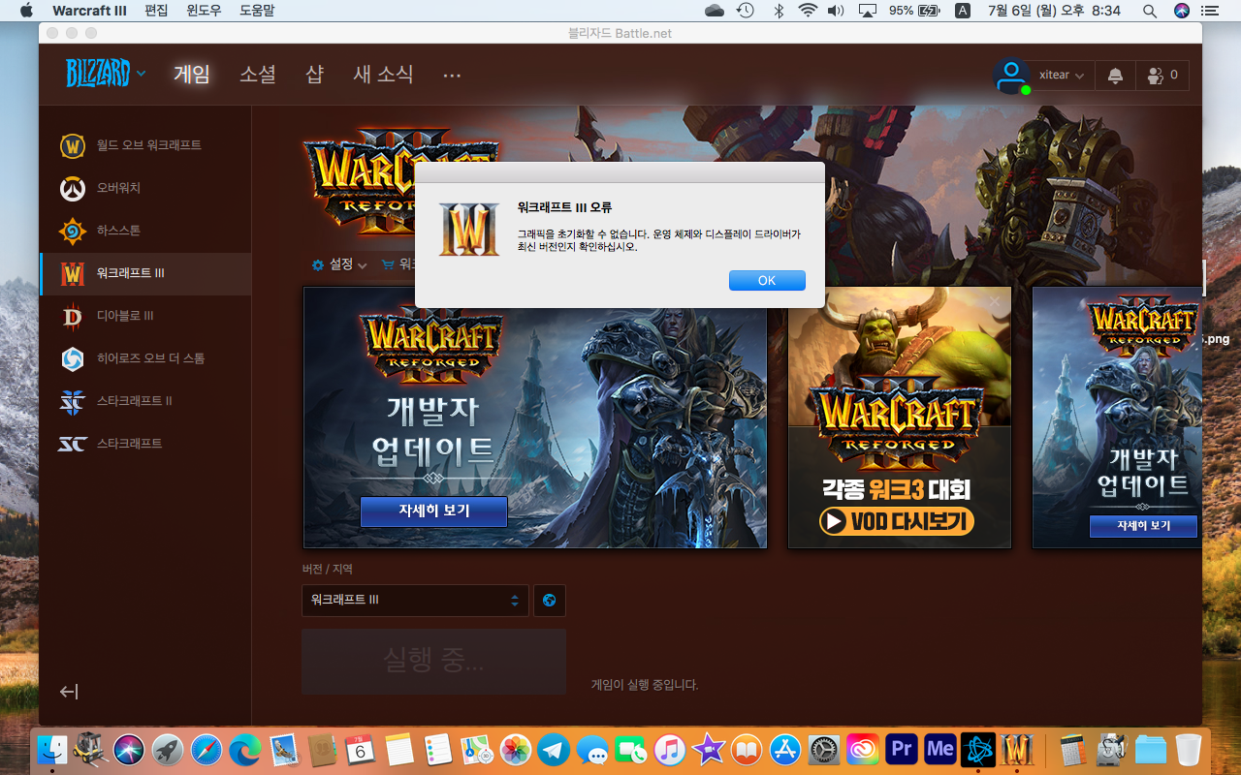
Task: Select World of Warcraft in the sidebar
Action: click(x=145, y=145)
